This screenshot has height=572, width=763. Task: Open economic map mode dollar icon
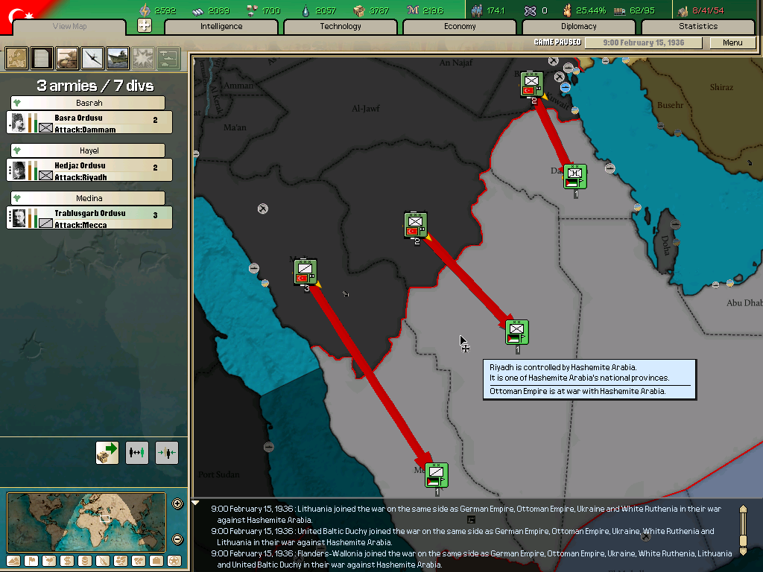tap(67, 560)
